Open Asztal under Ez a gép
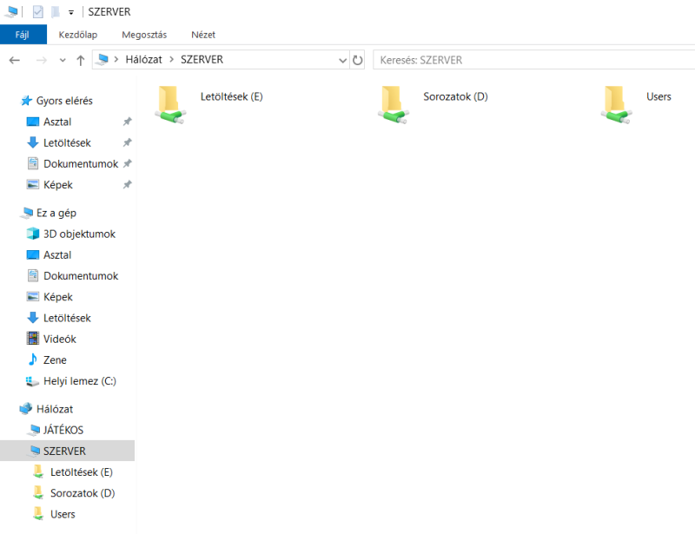 tap(57, 254)
